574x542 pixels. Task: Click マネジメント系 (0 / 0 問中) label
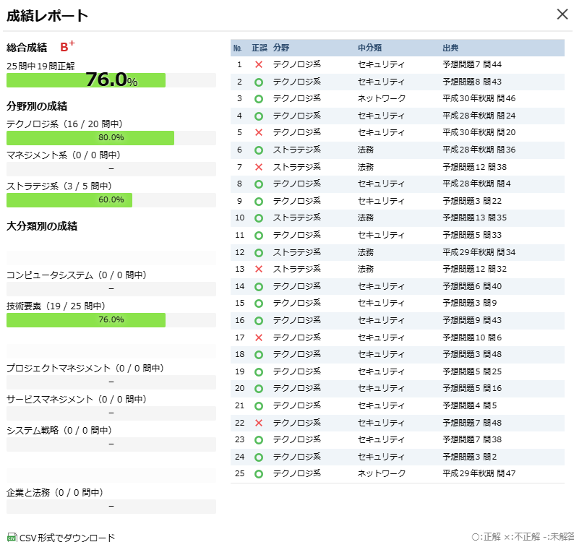(x=64, y=155)
